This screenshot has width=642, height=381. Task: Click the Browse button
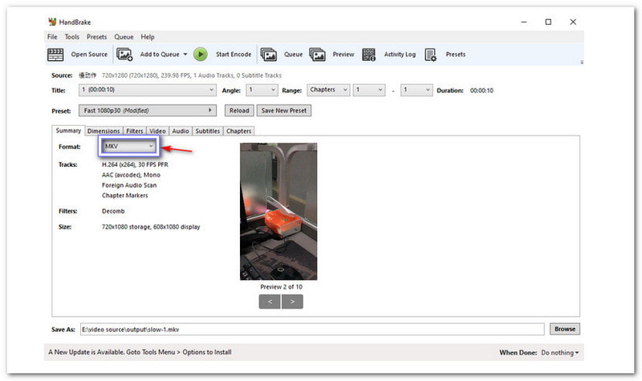click(565, 329)
